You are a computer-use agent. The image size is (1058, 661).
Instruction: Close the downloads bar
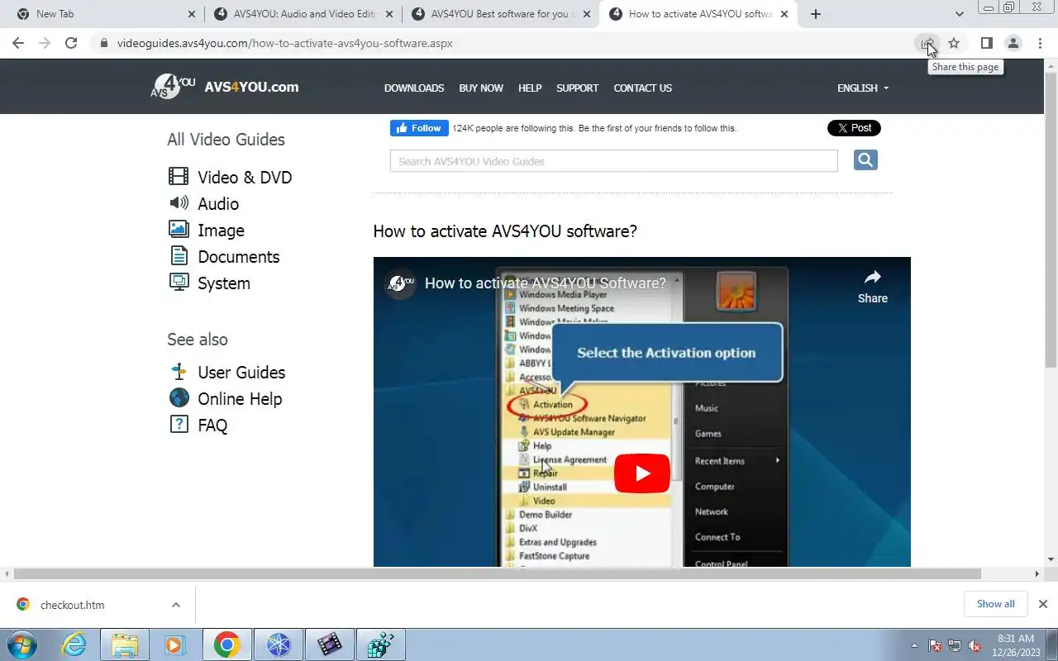[x=1043, y=604]
